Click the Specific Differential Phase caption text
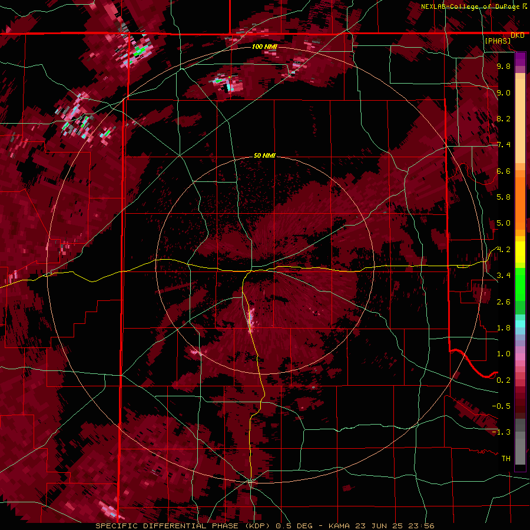Viewport: 530px width, 530px height. click(x=183, y=526)
